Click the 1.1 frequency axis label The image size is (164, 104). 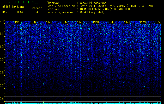click(2, 34)
